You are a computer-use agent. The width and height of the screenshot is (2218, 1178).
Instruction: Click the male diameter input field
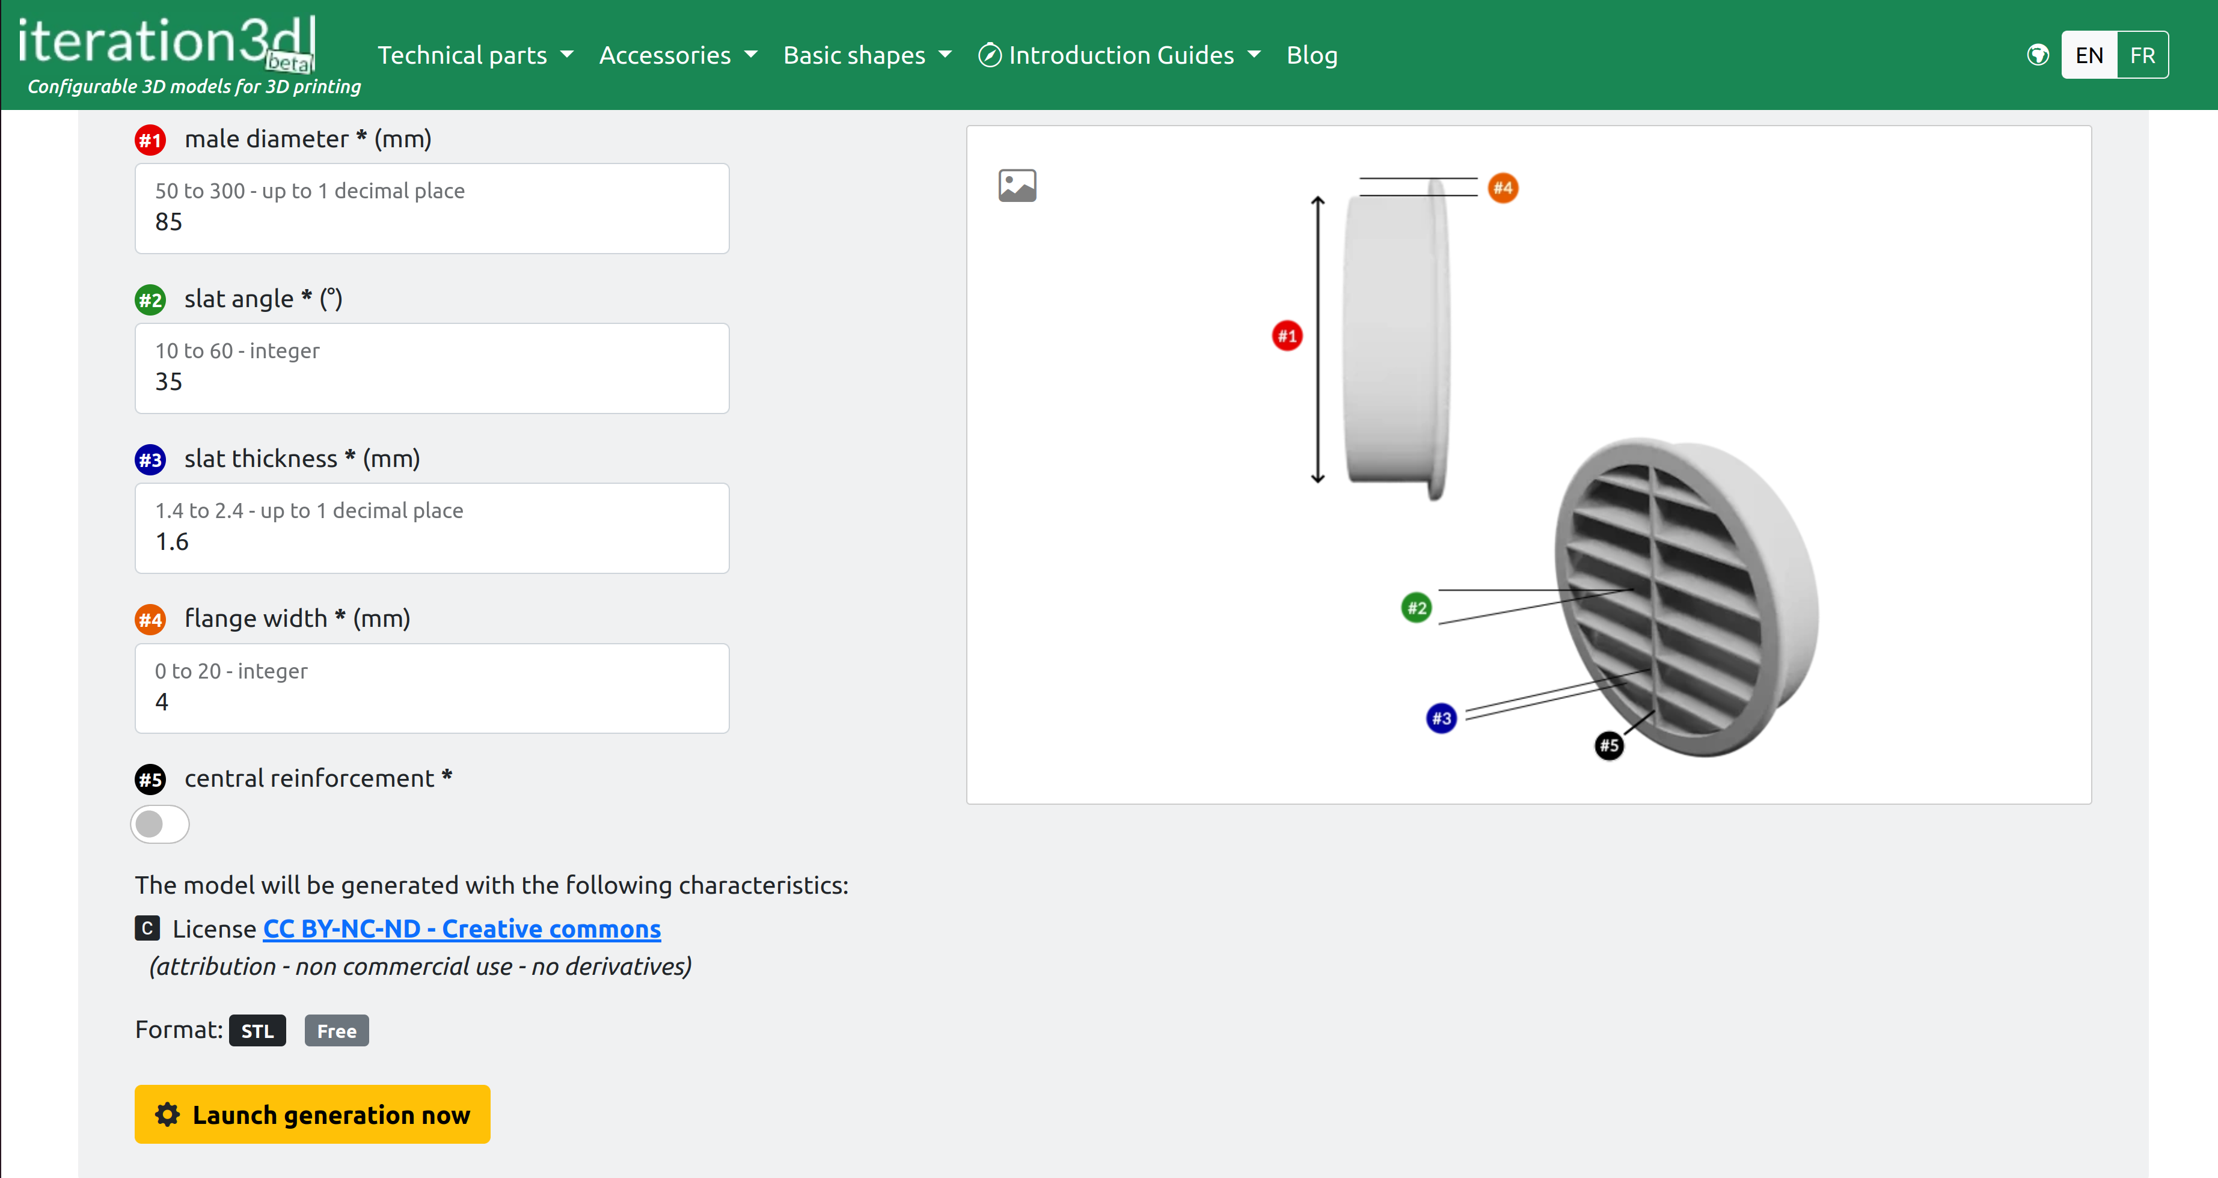click(431, 208)
